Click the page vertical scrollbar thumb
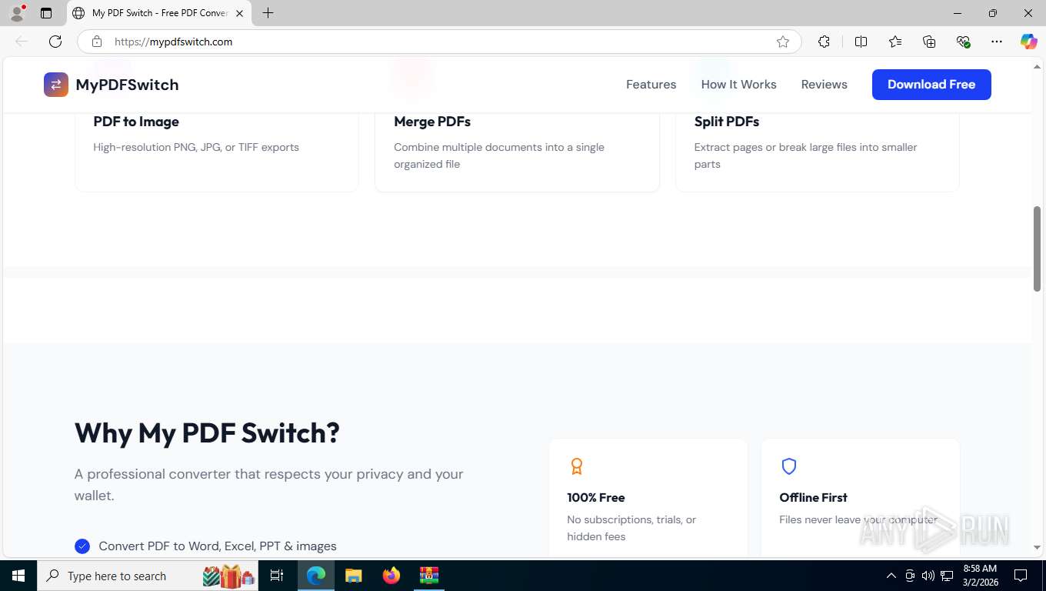This screenshot has width=1046, height=591. 1037,249
